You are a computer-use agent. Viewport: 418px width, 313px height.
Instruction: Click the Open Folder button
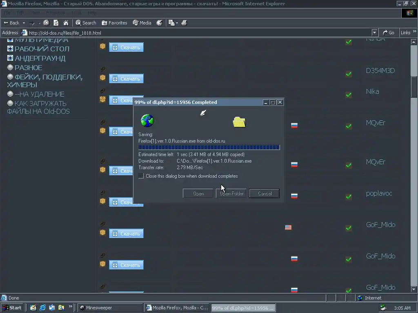click(x=231, y=194)
